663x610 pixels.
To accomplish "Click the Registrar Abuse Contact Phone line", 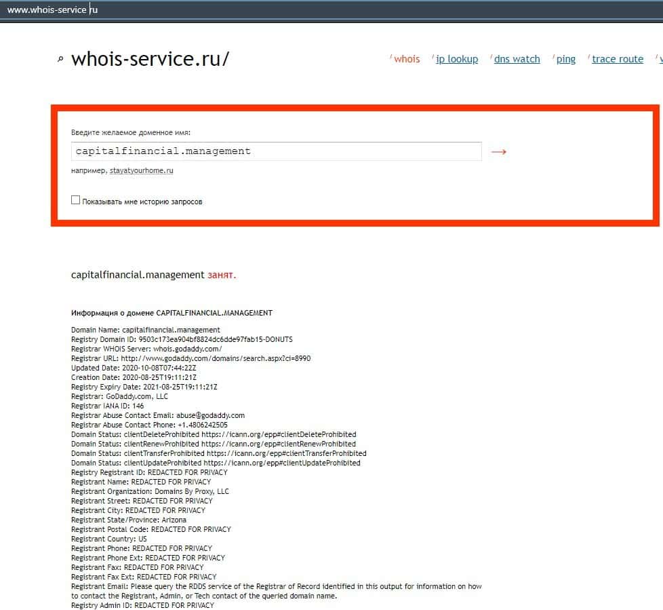I will tap(149, 425).
